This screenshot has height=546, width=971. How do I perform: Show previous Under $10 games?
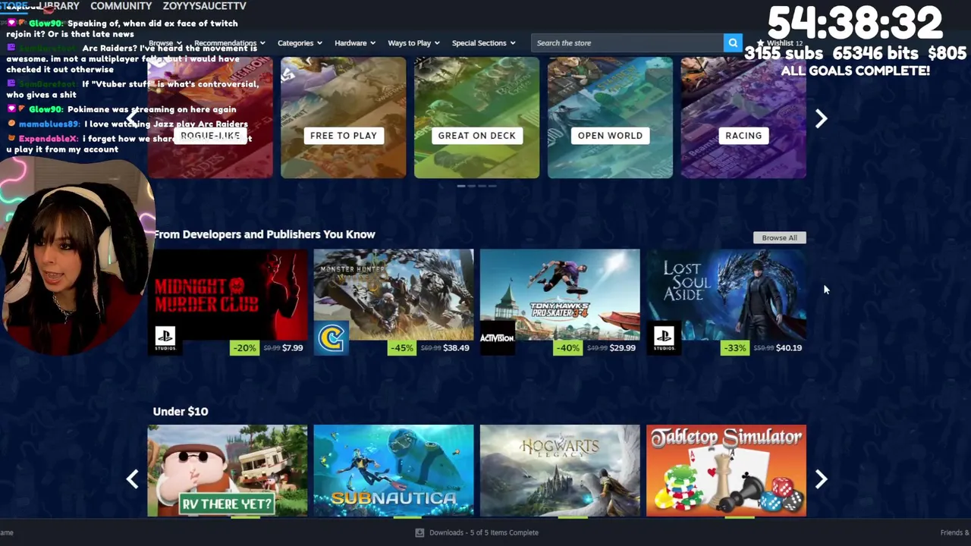(133, 479)
